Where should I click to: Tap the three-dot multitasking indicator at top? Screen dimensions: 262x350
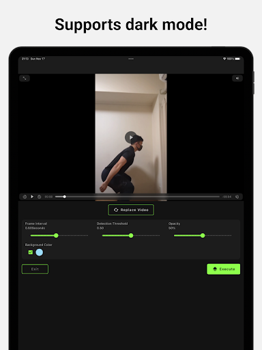pos(131,59)
